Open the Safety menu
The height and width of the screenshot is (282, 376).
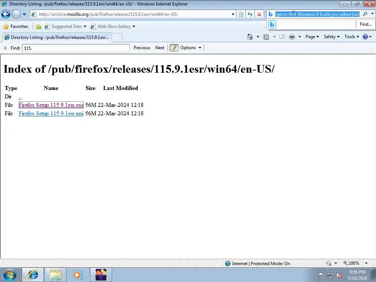pos(332,37)
